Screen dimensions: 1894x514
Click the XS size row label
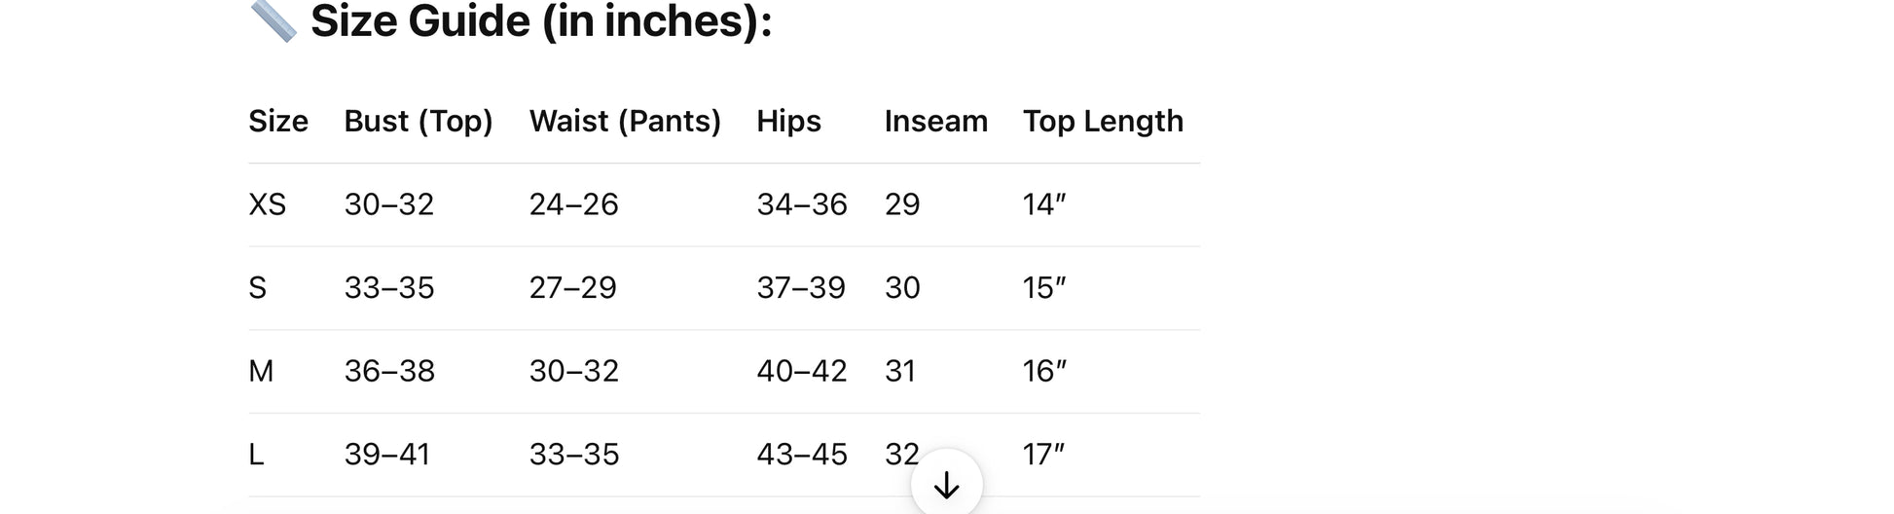[268, 204]
